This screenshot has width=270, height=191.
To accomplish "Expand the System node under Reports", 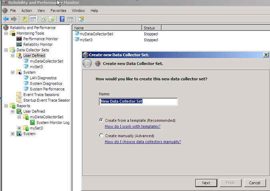I will tap(13, 134).
